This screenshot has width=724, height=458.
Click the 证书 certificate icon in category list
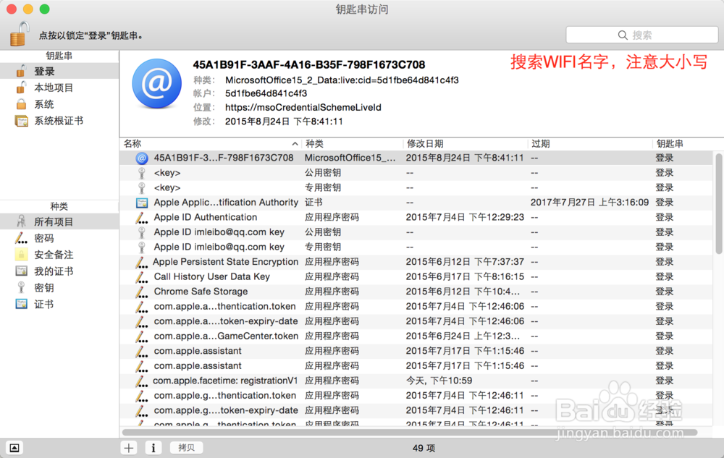[x=21, y=304]
